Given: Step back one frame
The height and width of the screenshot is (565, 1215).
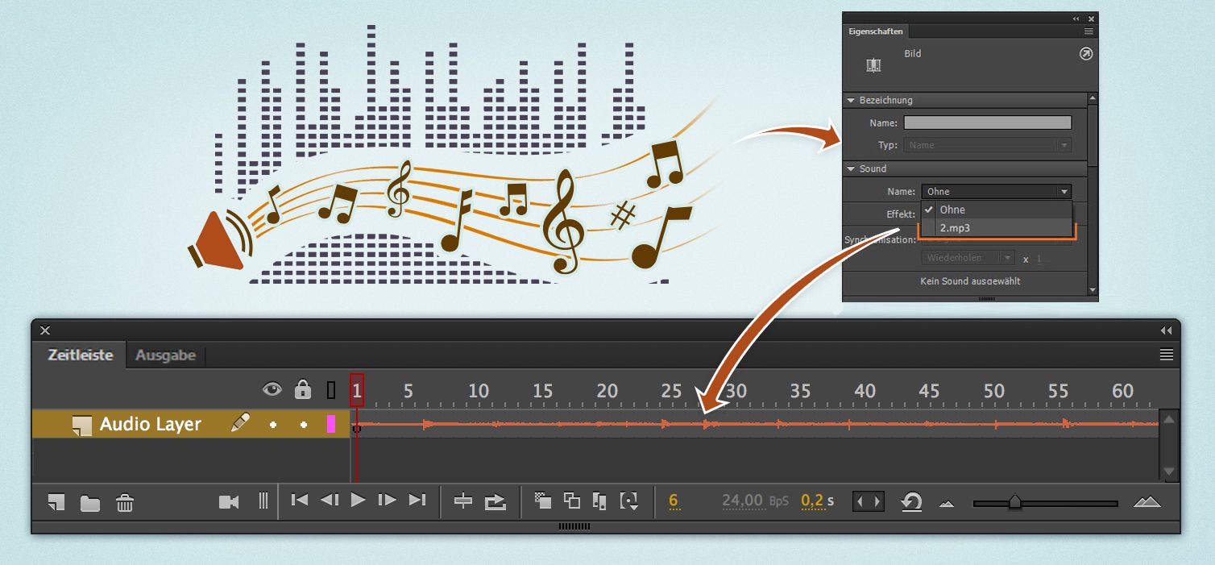Looking at the screenshot, I should pos(329,500).
